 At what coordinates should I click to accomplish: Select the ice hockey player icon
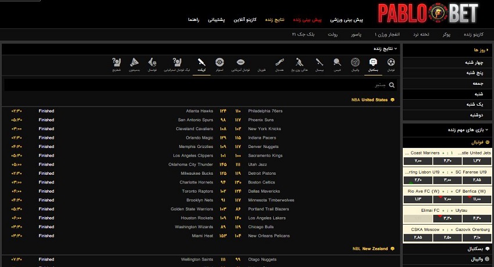tap(299, 62)
